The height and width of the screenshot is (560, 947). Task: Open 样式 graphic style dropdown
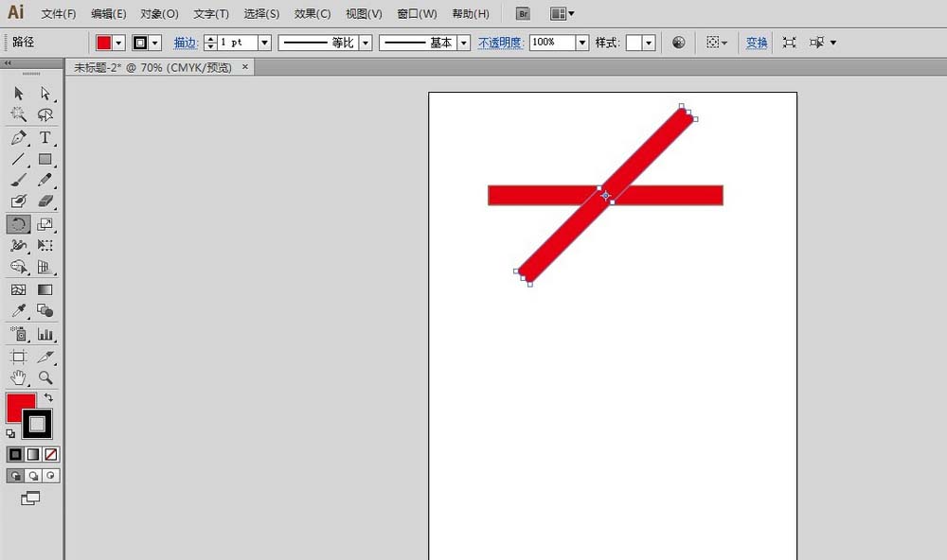pyautogui.click(x=649, y=43)
